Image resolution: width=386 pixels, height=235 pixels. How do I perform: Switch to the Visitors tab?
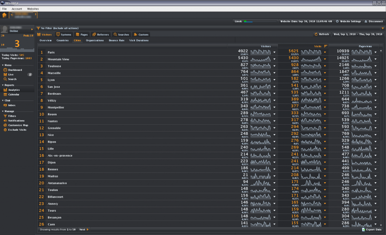coord(44,35)
